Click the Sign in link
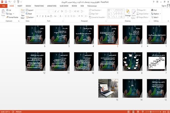The height and width of the screenshot is (113, 170). pyautogui.click(x=164, y=6)
